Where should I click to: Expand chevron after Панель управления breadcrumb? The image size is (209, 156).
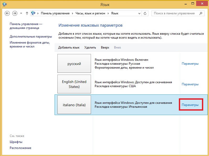coord(73,13)
